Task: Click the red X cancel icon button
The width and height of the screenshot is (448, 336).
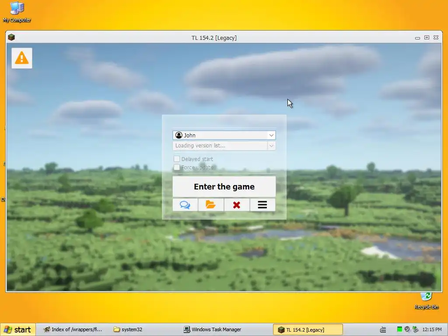Action: 237,205
